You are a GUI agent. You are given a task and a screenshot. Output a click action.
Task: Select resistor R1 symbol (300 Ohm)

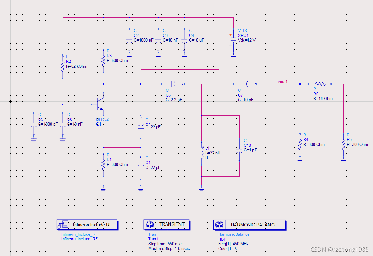pos(103,165)
